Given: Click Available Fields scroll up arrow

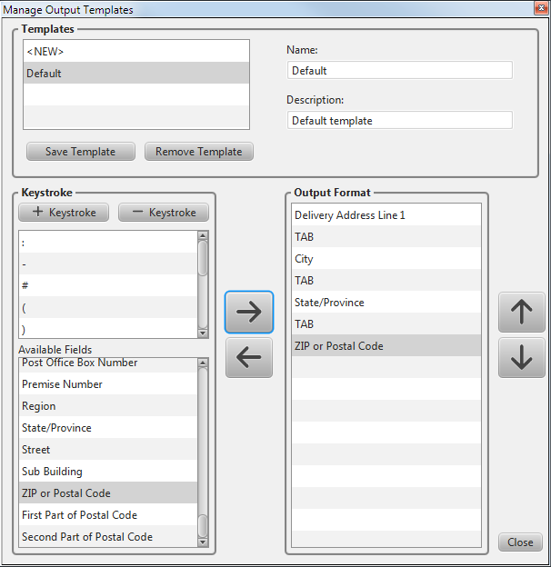Looking at the screenshot, I should [x=203, y=363].
